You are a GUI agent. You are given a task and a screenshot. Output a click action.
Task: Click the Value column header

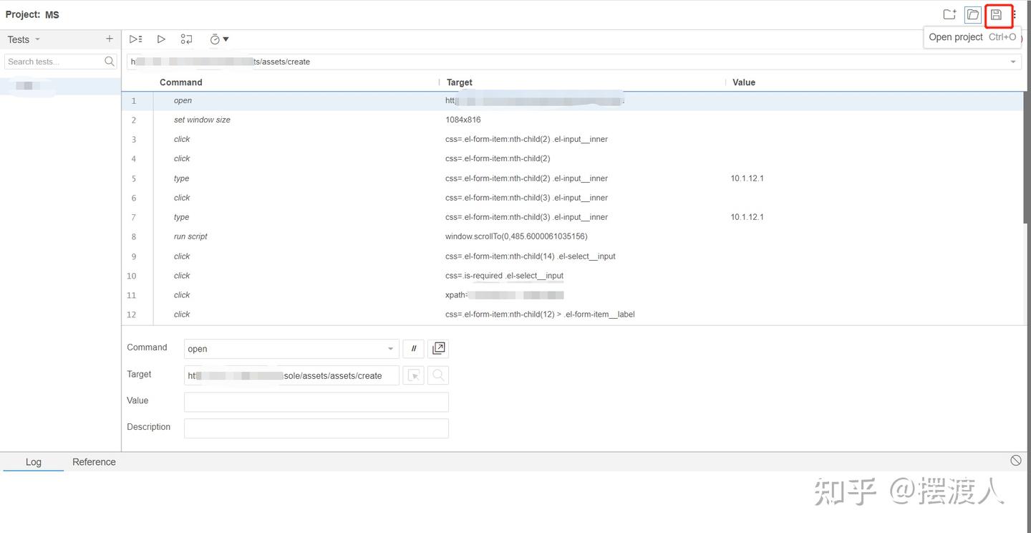(744, 82)
